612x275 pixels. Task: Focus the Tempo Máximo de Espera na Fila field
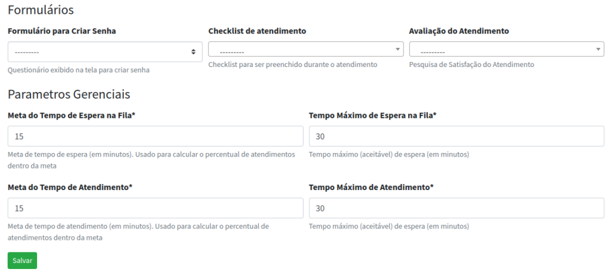[457, 136]
